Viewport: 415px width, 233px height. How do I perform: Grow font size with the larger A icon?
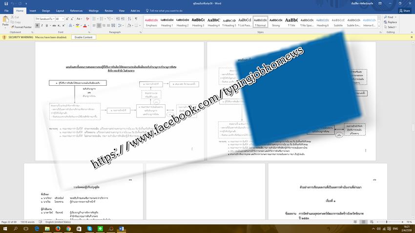(67, 19)
